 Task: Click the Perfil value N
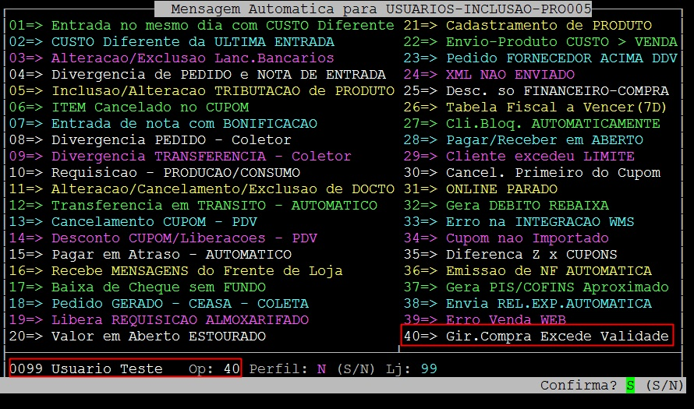(x=321, y=368)
